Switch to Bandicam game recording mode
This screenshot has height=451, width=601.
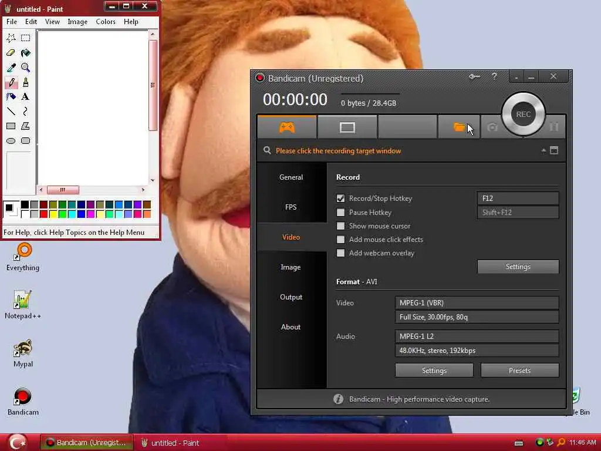click(x=286, y=127)
